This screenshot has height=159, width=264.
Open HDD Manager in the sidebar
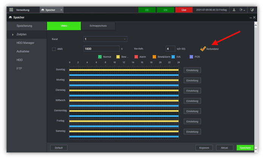(x=26, y=43)
